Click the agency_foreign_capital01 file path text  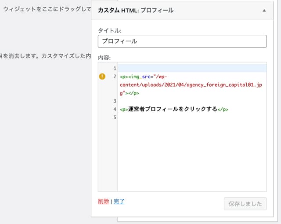click(191, 85)
